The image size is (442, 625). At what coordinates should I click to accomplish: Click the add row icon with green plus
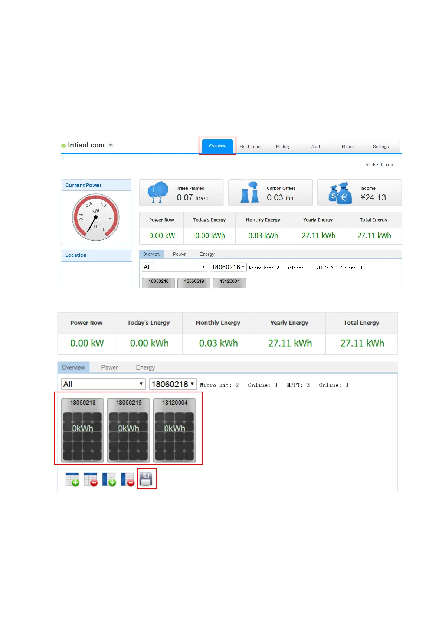[x=72, y=479]
